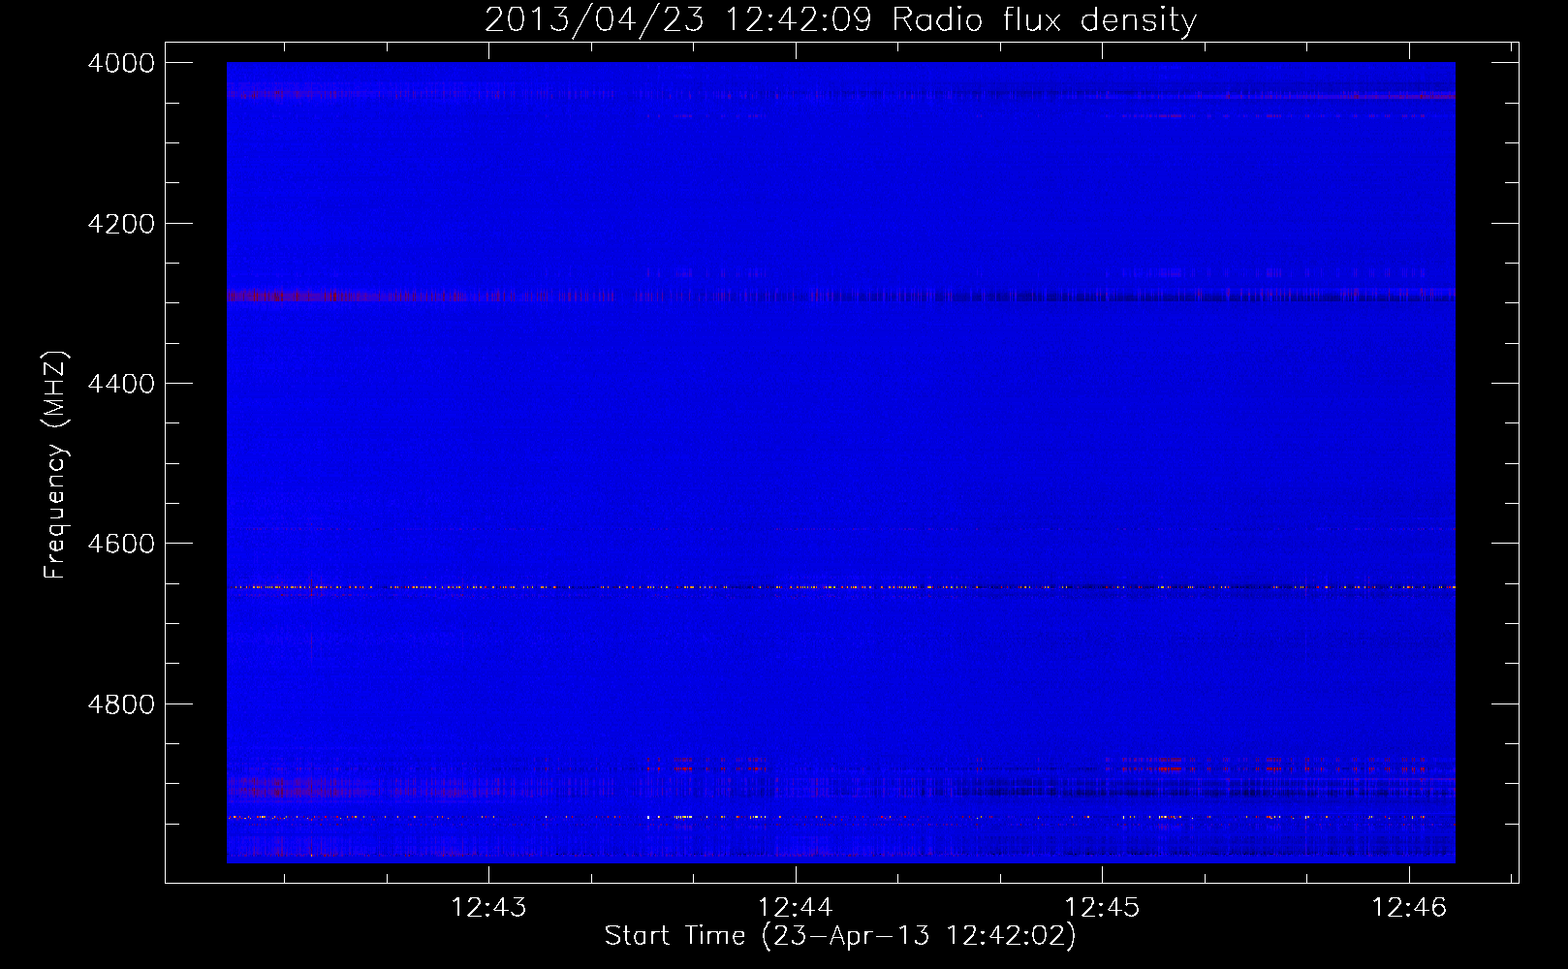This screenshot has width=1568, height=969.
Task: Click the 12:44 time tick label
Action: 796,908
